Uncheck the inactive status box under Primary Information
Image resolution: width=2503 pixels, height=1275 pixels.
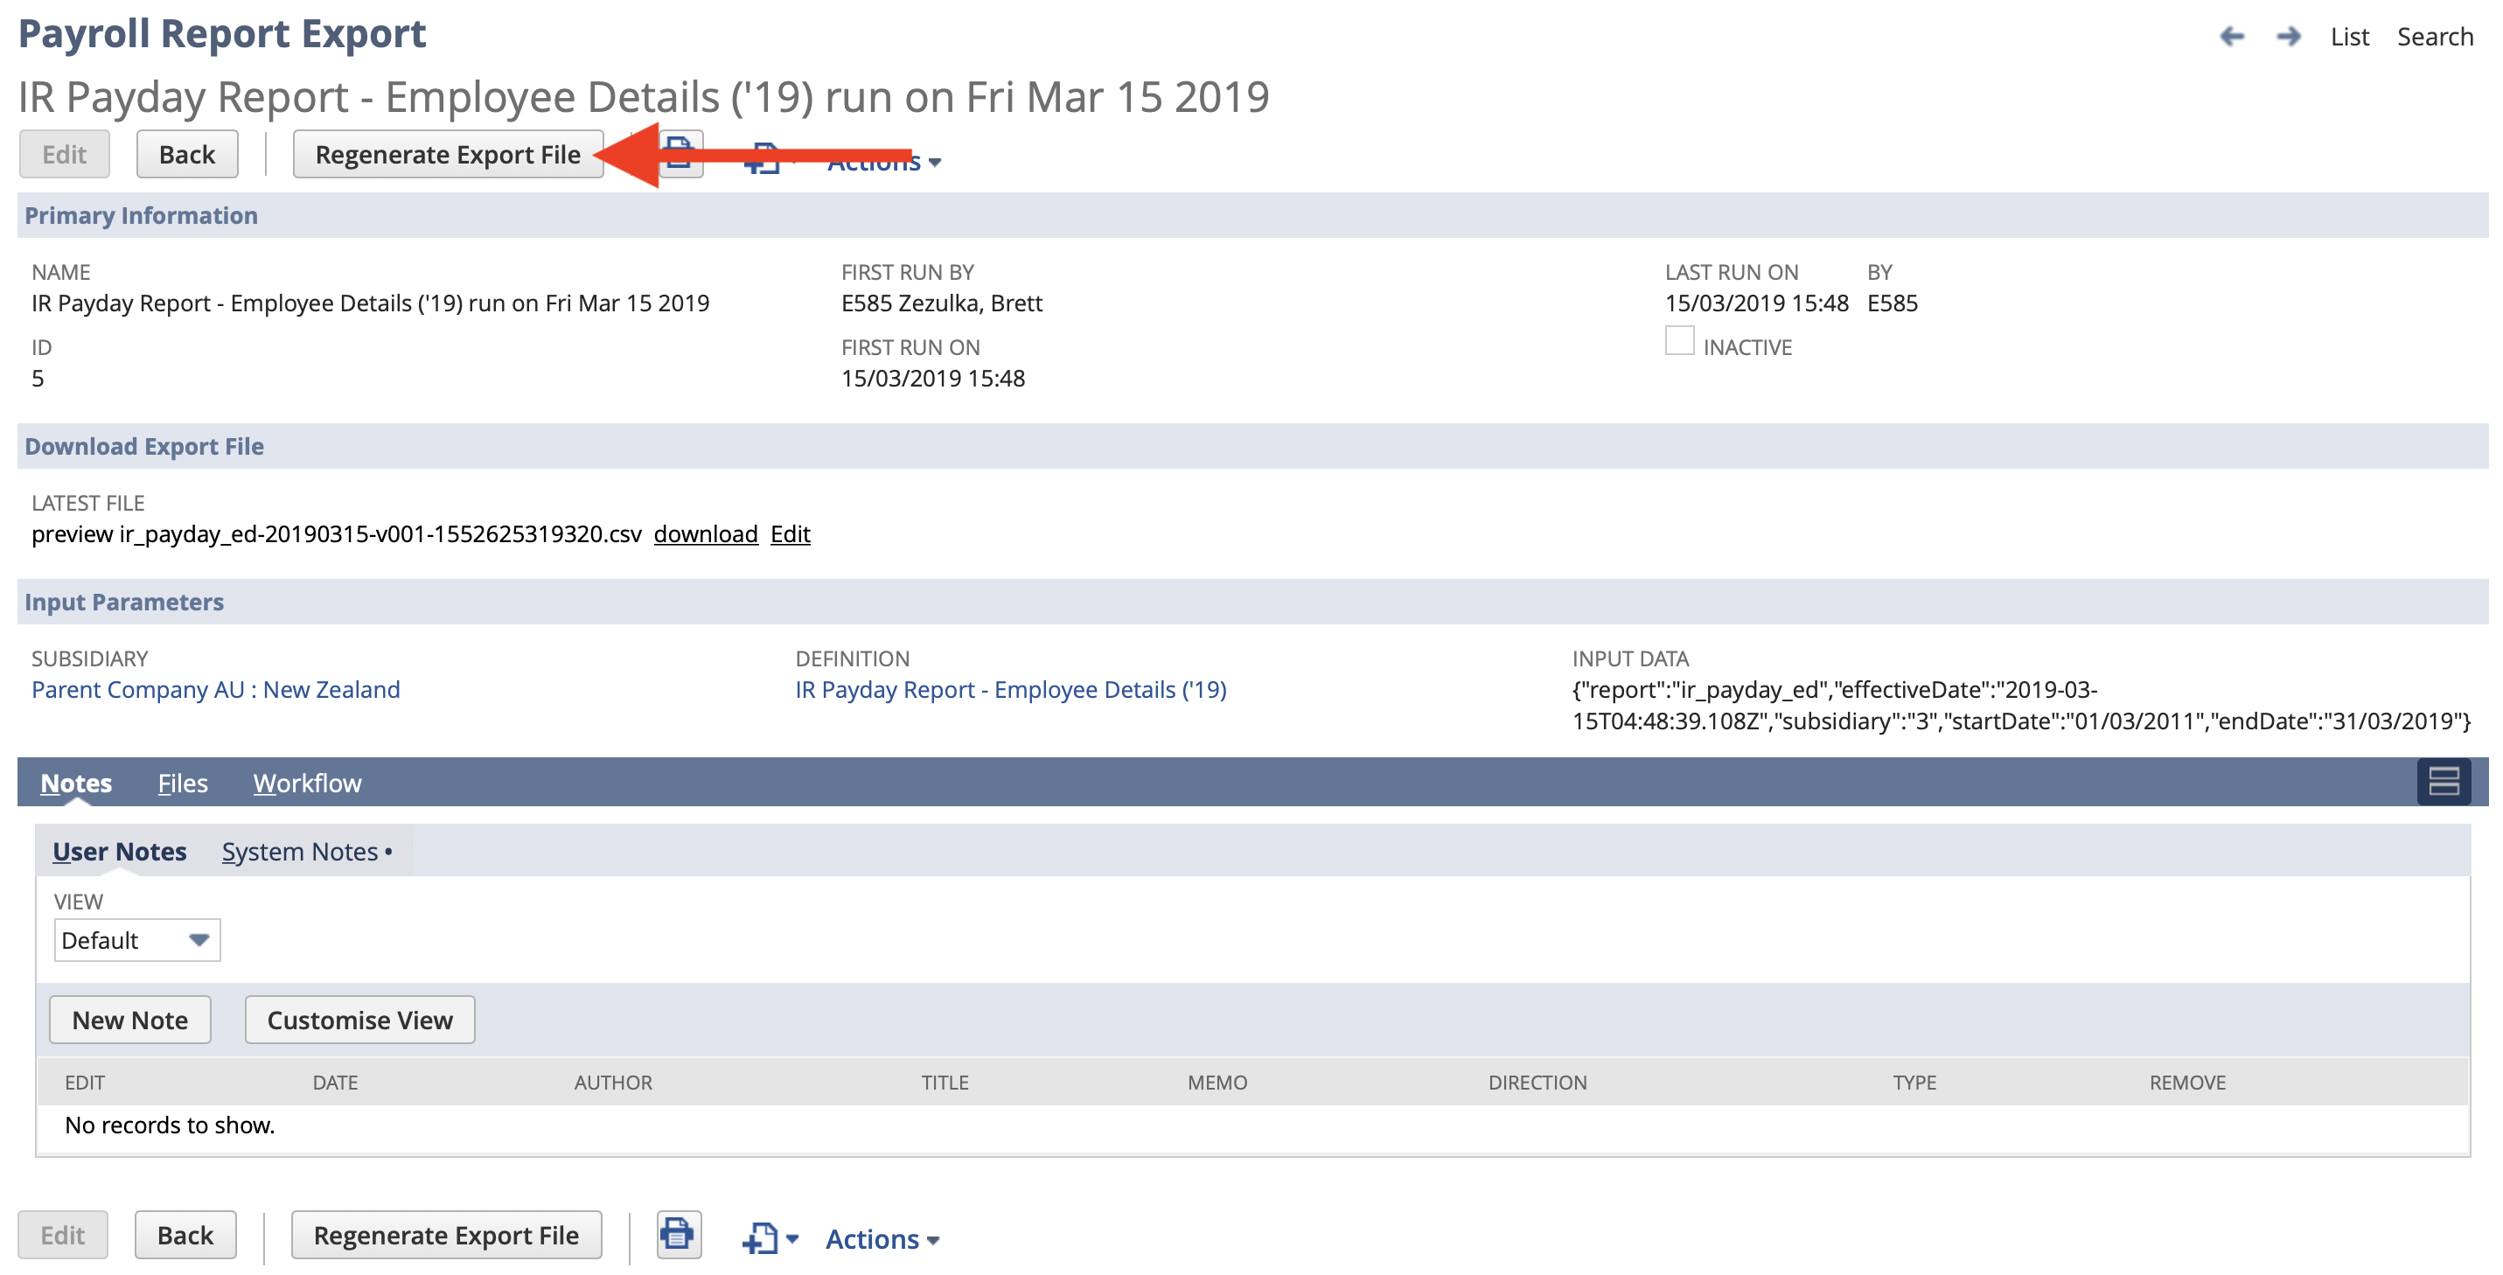(1680, 339)
